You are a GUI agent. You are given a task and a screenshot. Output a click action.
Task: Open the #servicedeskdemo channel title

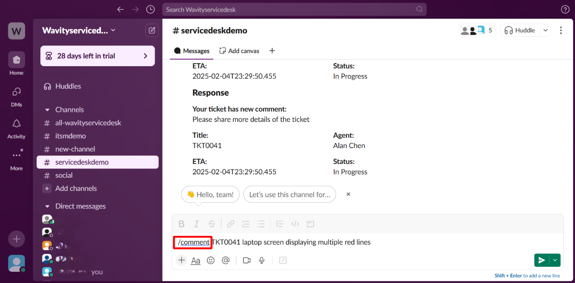pyautogui.click(x=210, y=30)
